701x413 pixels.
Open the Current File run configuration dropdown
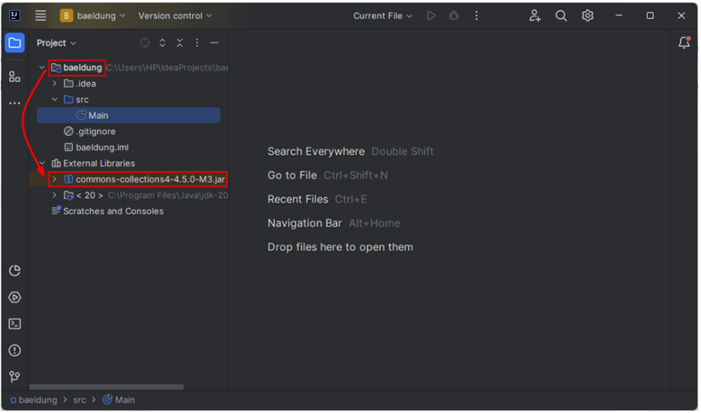pyautogui.click(x=383, y=16)
